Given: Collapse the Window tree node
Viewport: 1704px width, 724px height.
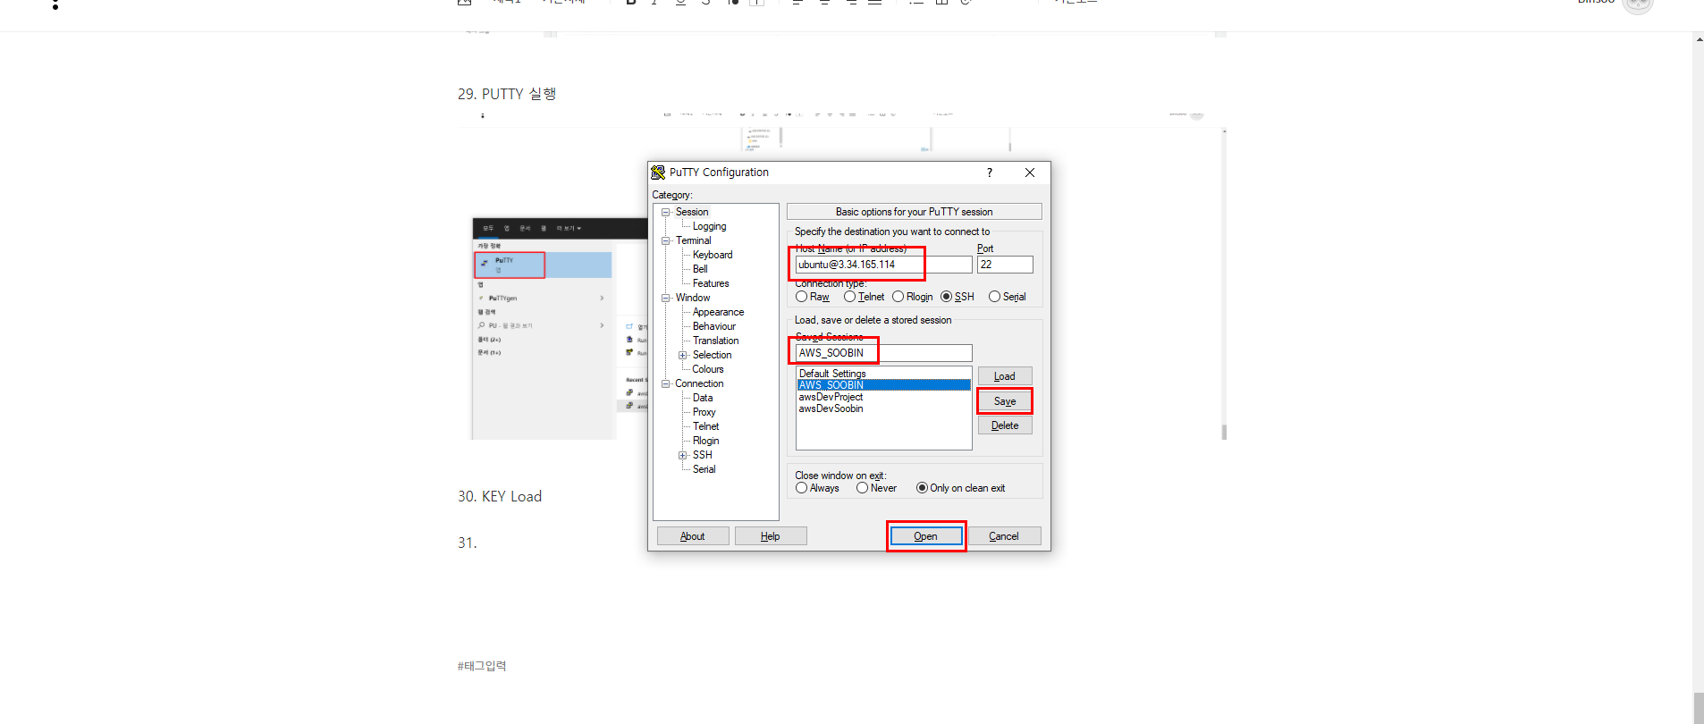Looking at the screenshot, I should tap(665, 298).
